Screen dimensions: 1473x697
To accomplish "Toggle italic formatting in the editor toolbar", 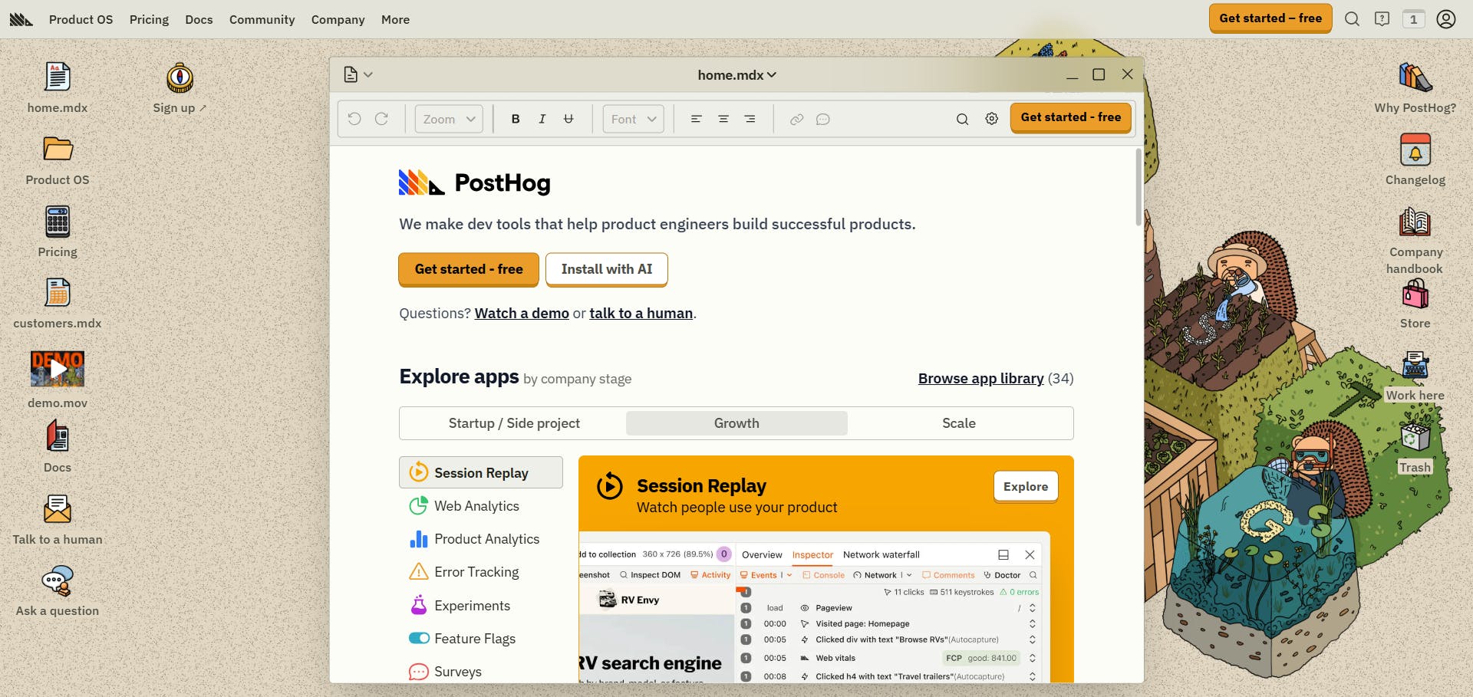I will pos(542,119).
